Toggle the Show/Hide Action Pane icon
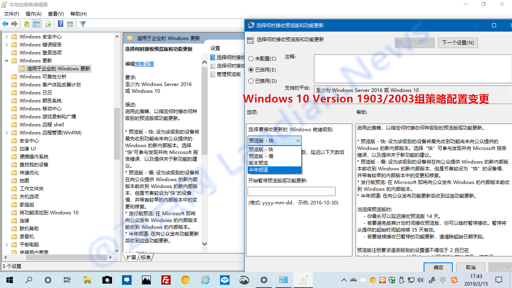Screen dimensions: 512x288 pos(70,24)
